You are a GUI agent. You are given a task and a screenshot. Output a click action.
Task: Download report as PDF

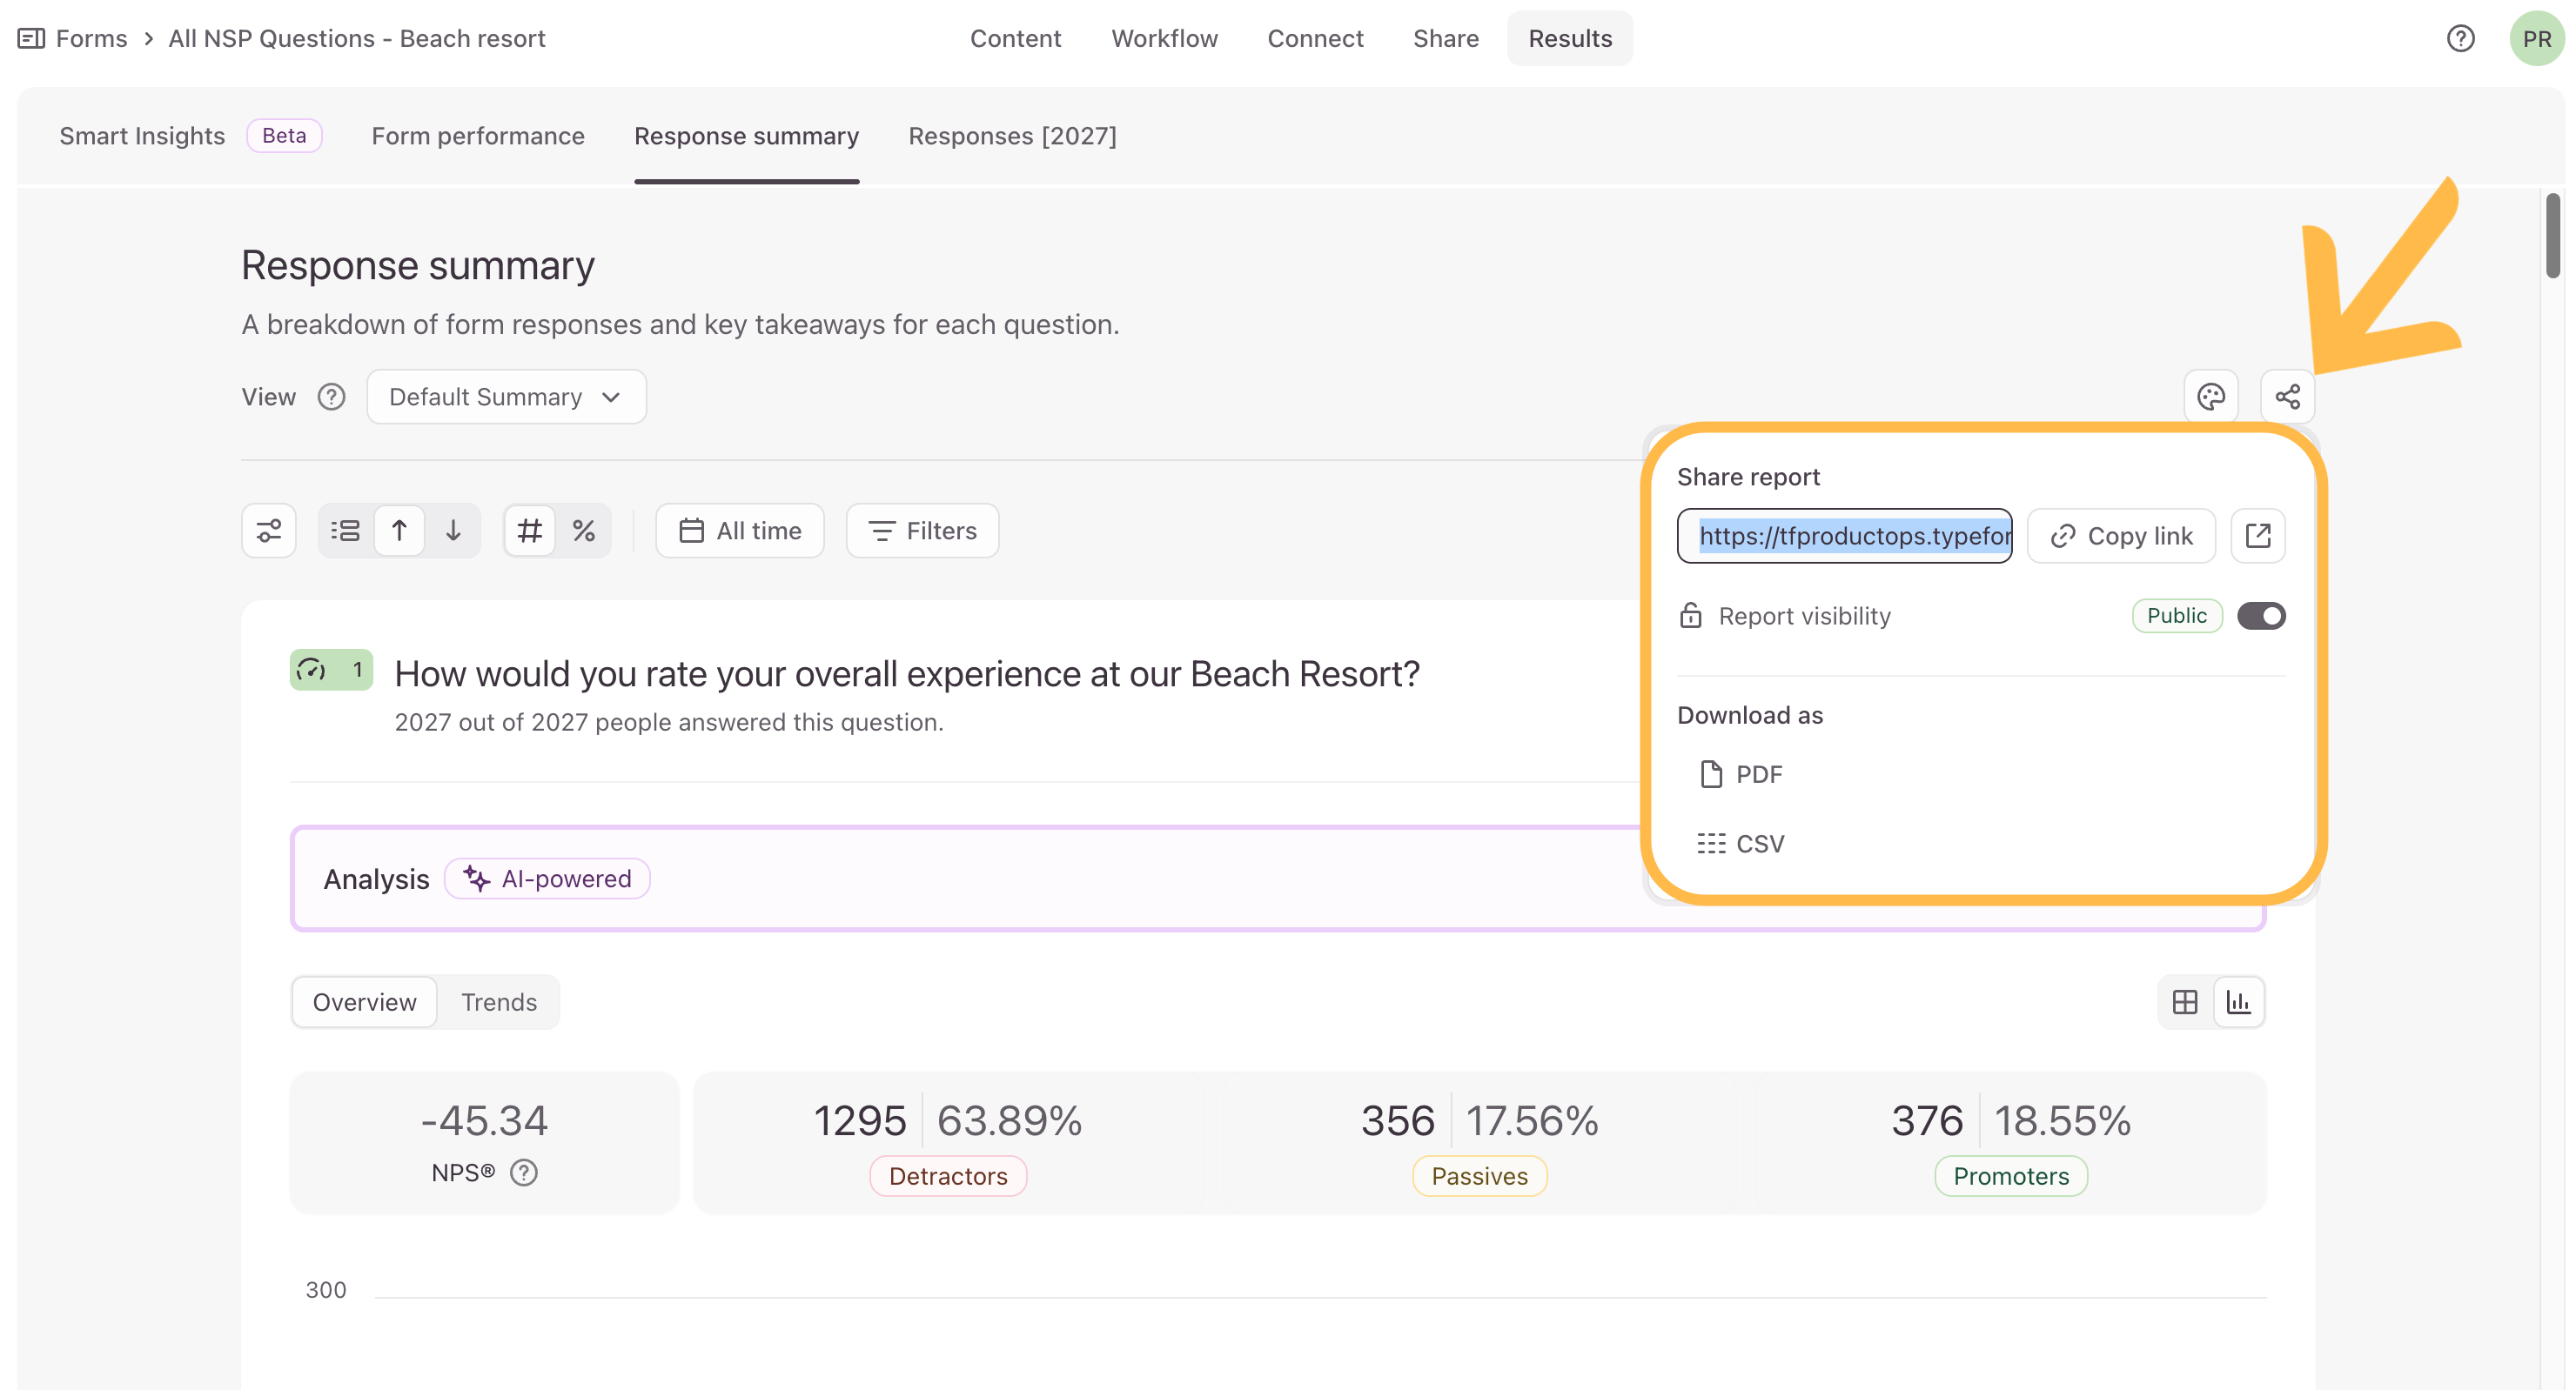tap(1741, 774)
